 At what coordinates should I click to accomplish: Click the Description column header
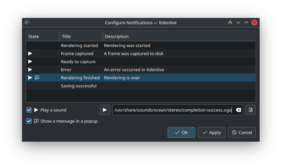(x=178, y=36)
